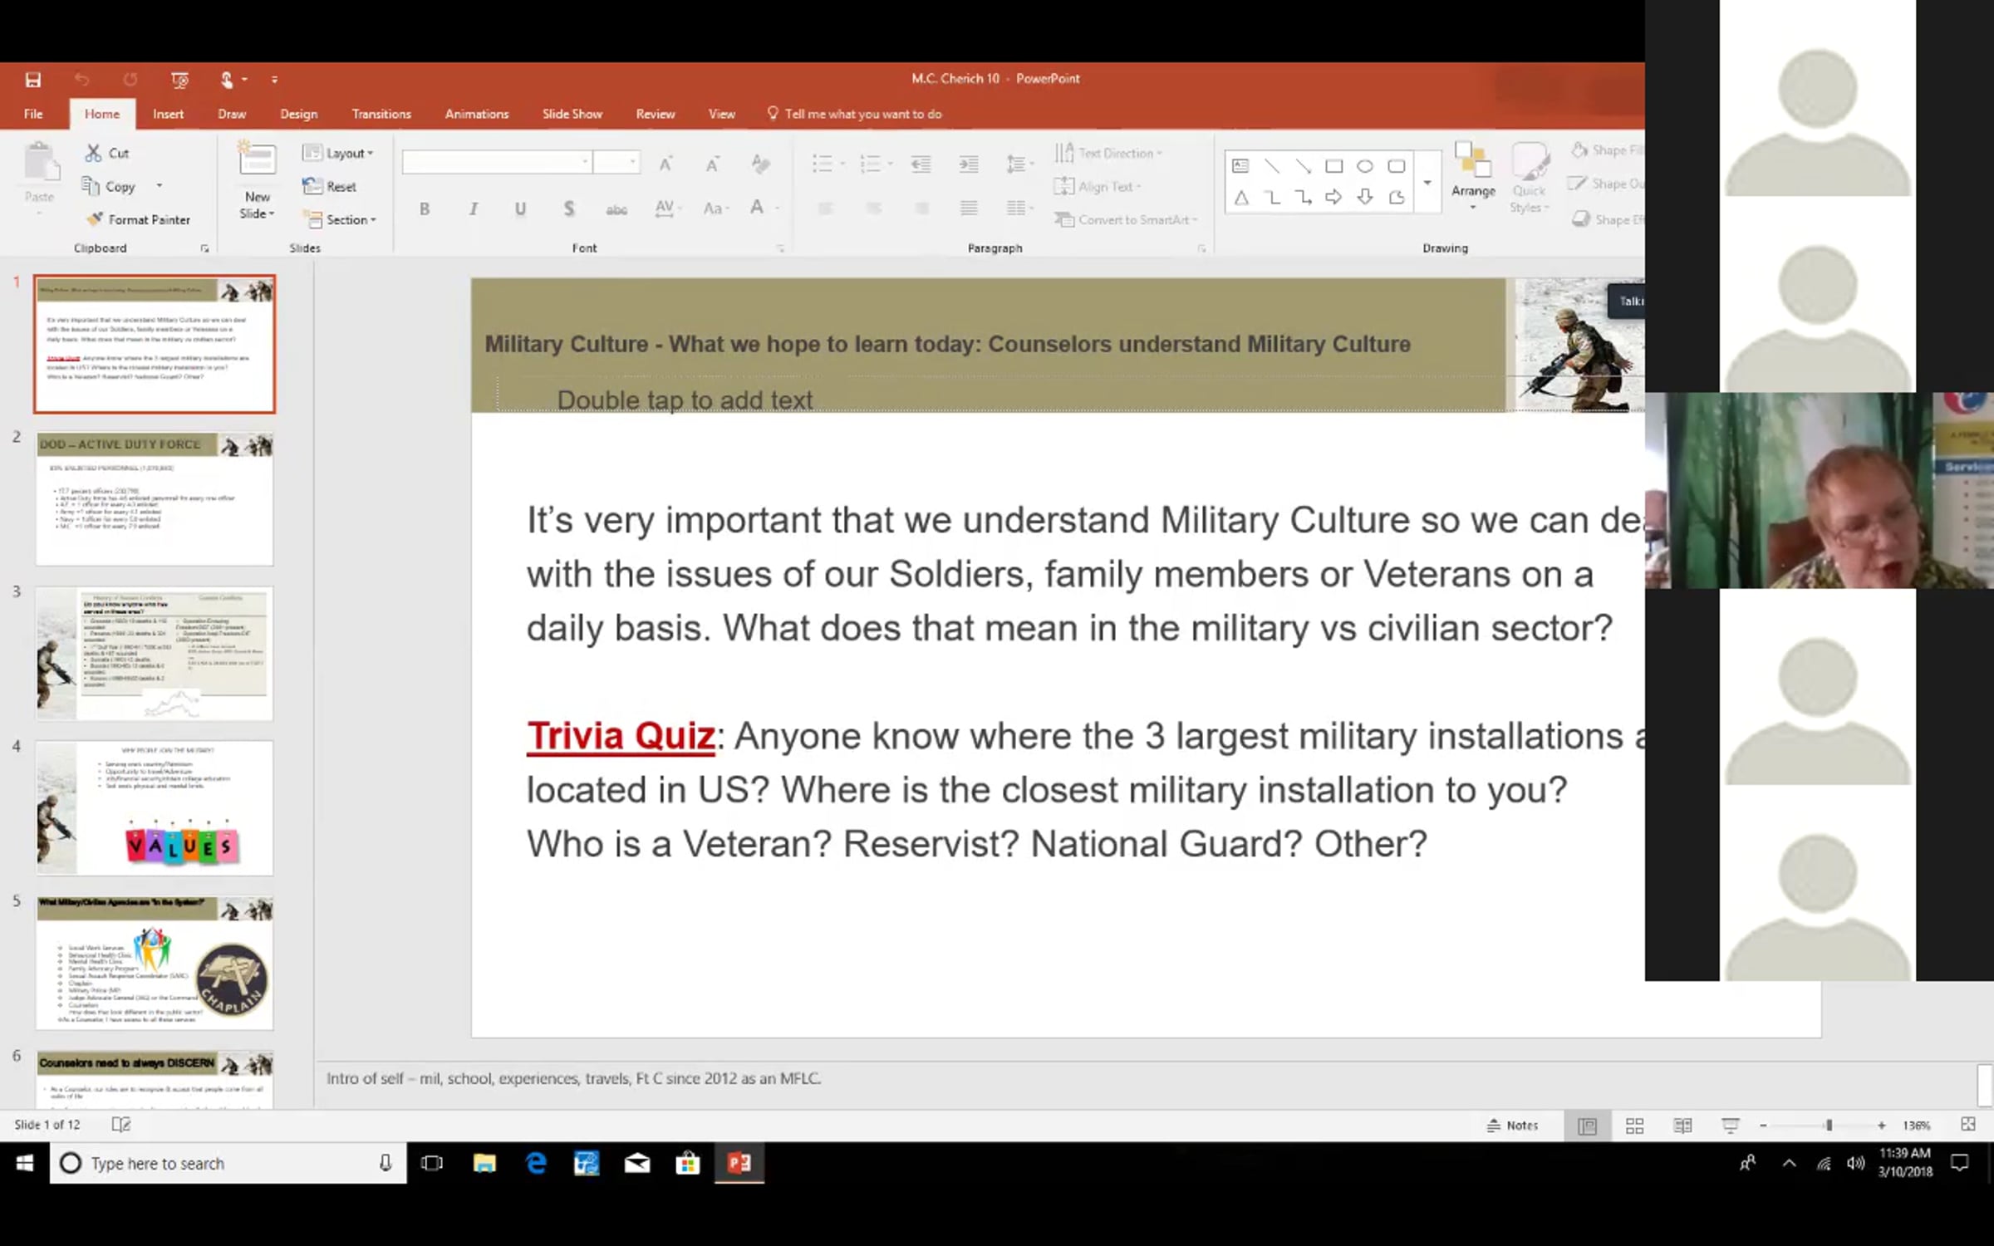Click the Save icon in quick access toolbar

33,80
